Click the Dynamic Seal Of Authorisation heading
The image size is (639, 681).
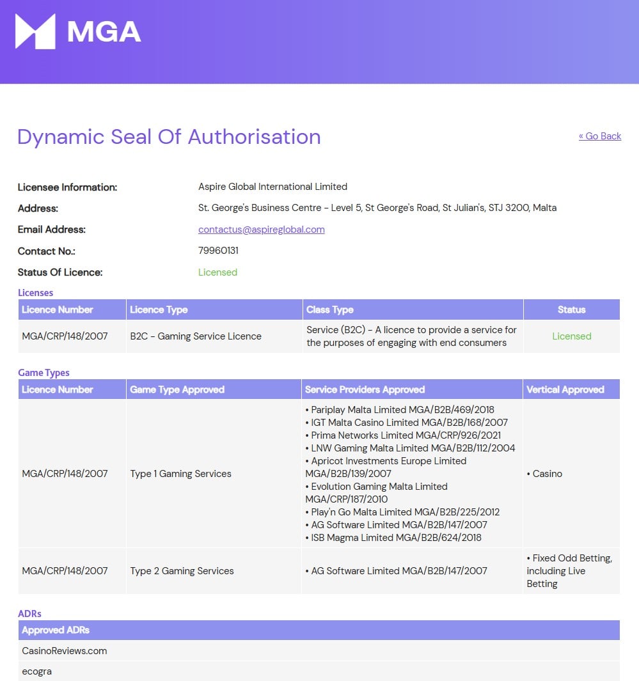(169, 137)
